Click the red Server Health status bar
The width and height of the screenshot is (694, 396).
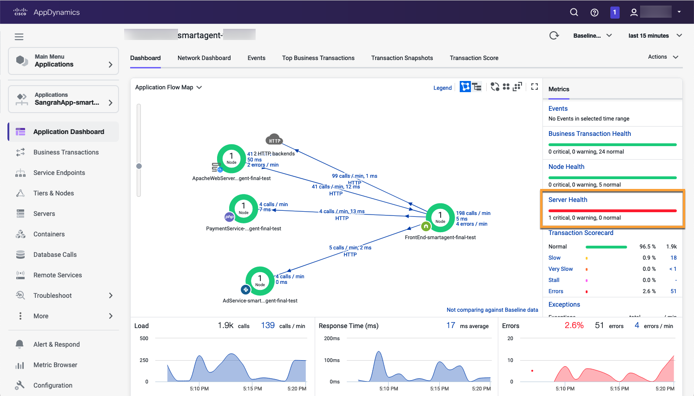[x=613, y=211]
